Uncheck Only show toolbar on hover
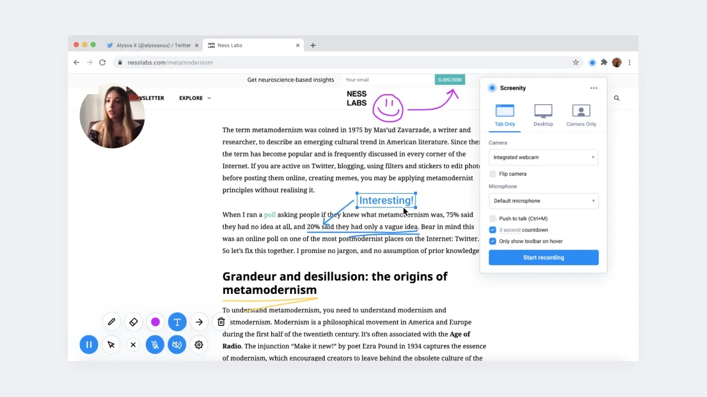 [x=493, y=241]
